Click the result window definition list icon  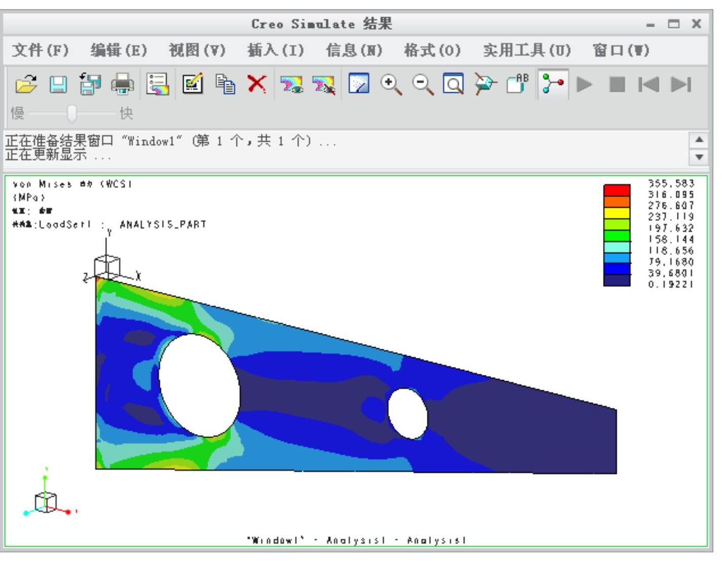tap(157, 84)
